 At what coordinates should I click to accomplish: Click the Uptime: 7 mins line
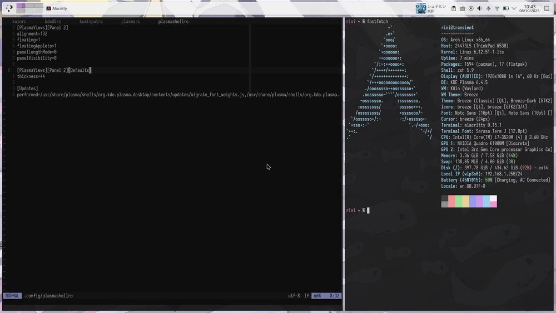point(458,58)
